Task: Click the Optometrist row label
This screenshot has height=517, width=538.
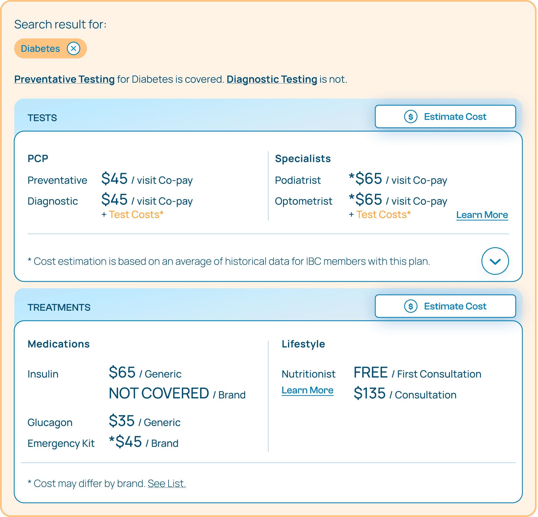Action: pos(303,201)
